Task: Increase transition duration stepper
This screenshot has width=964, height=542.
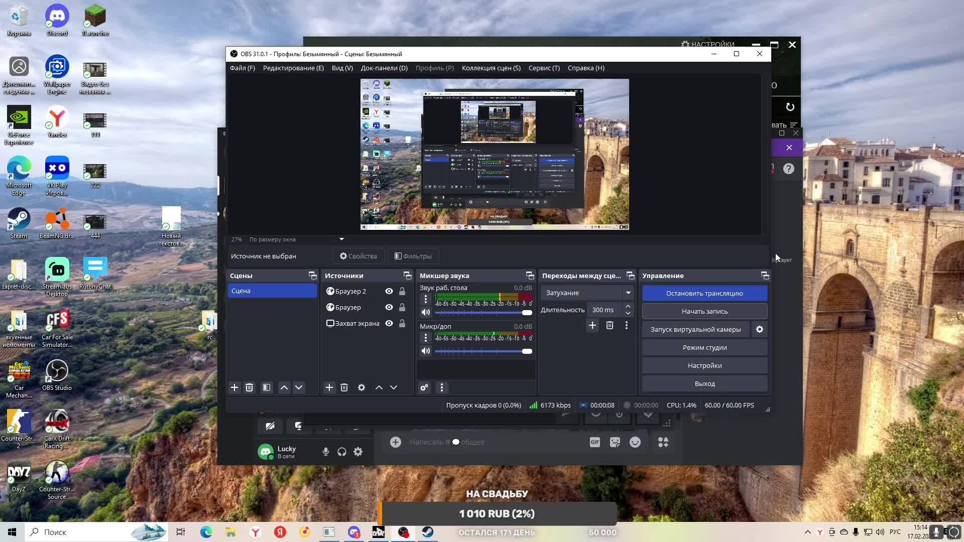Action: [628, 306]
